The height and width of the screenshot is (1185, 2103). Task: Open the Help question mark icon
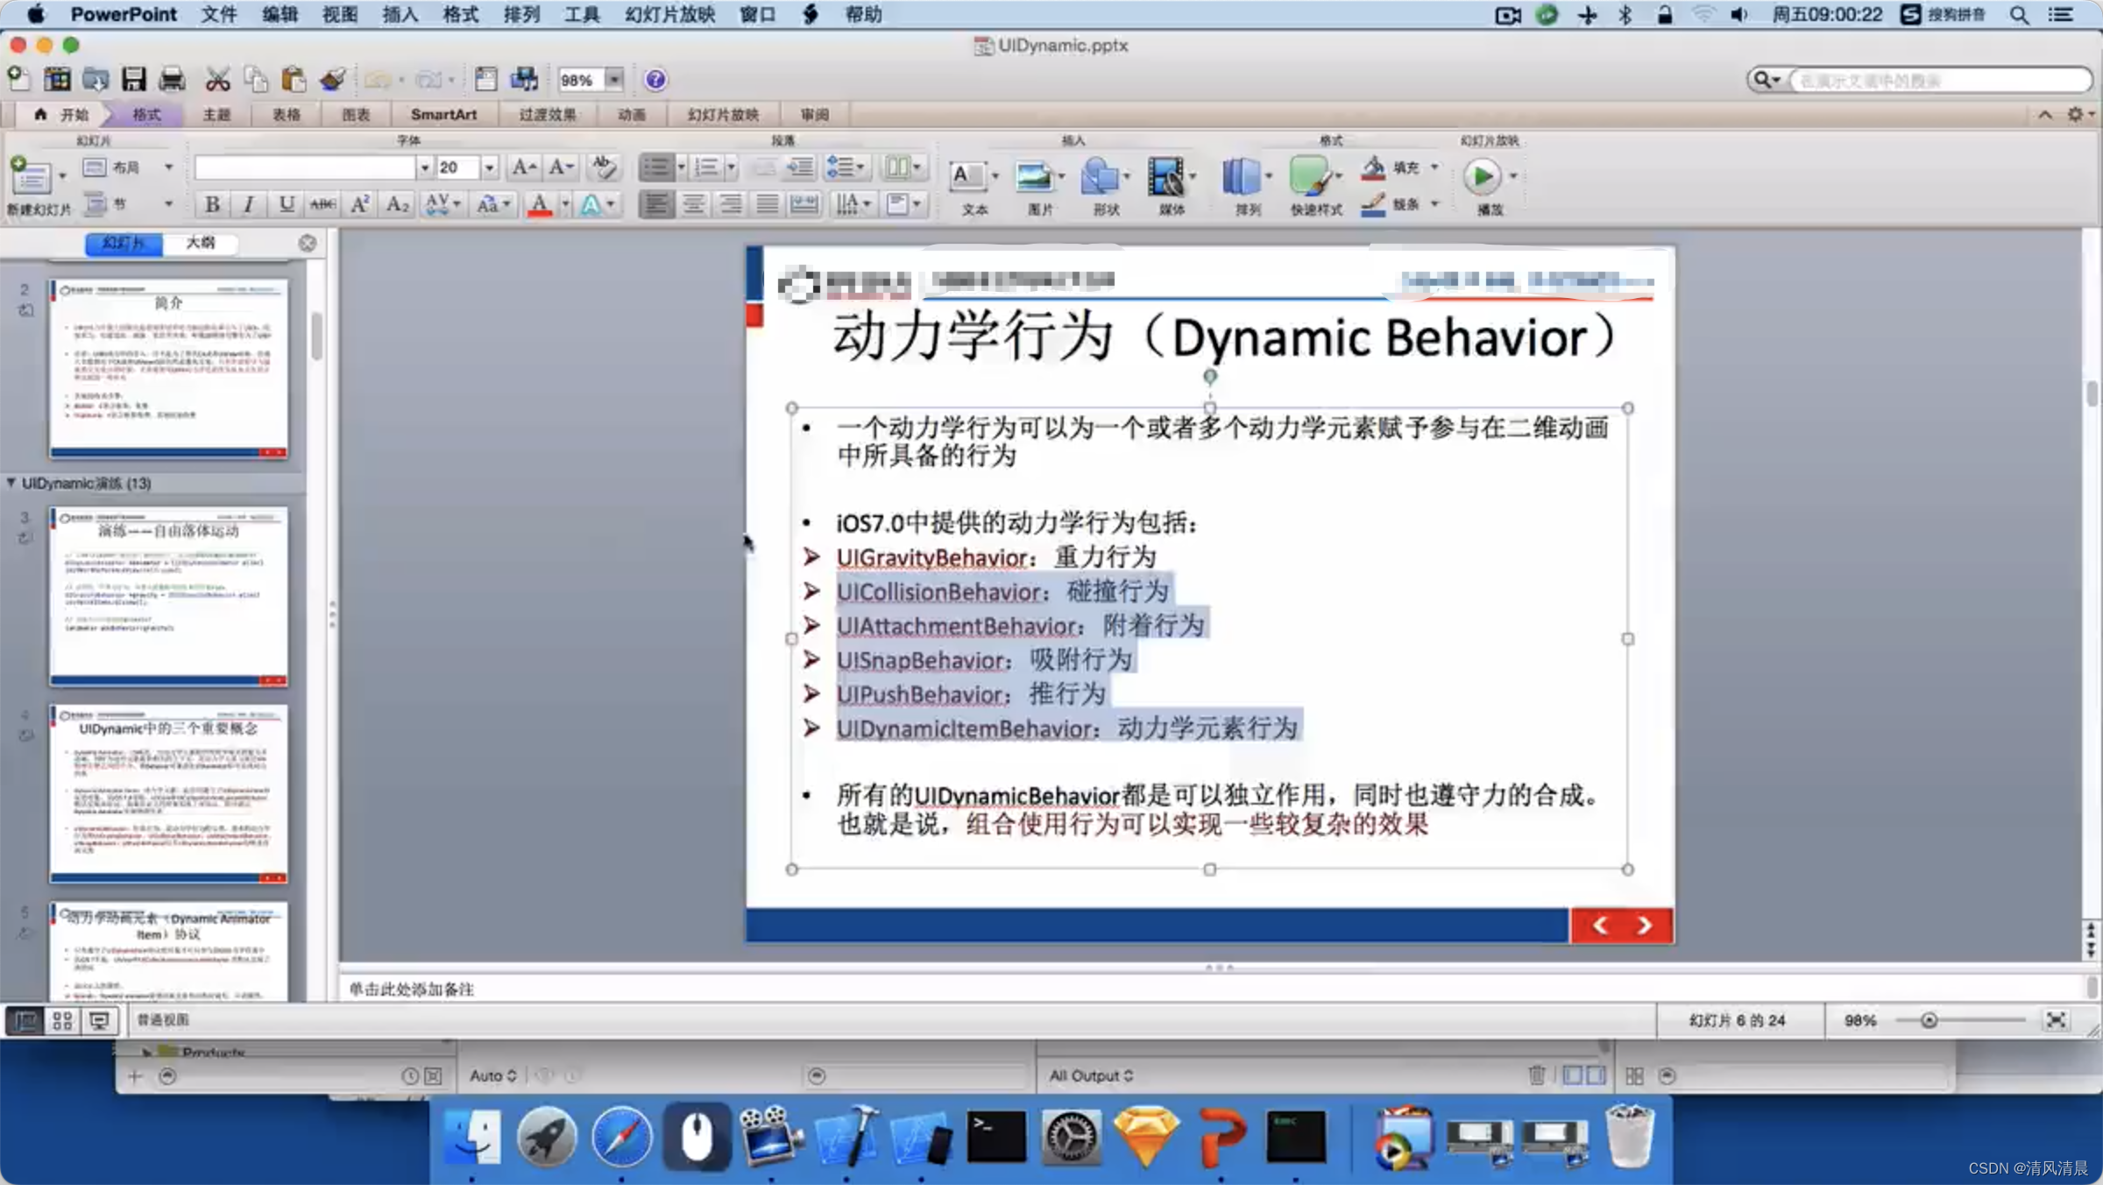(x=655, y=80)
